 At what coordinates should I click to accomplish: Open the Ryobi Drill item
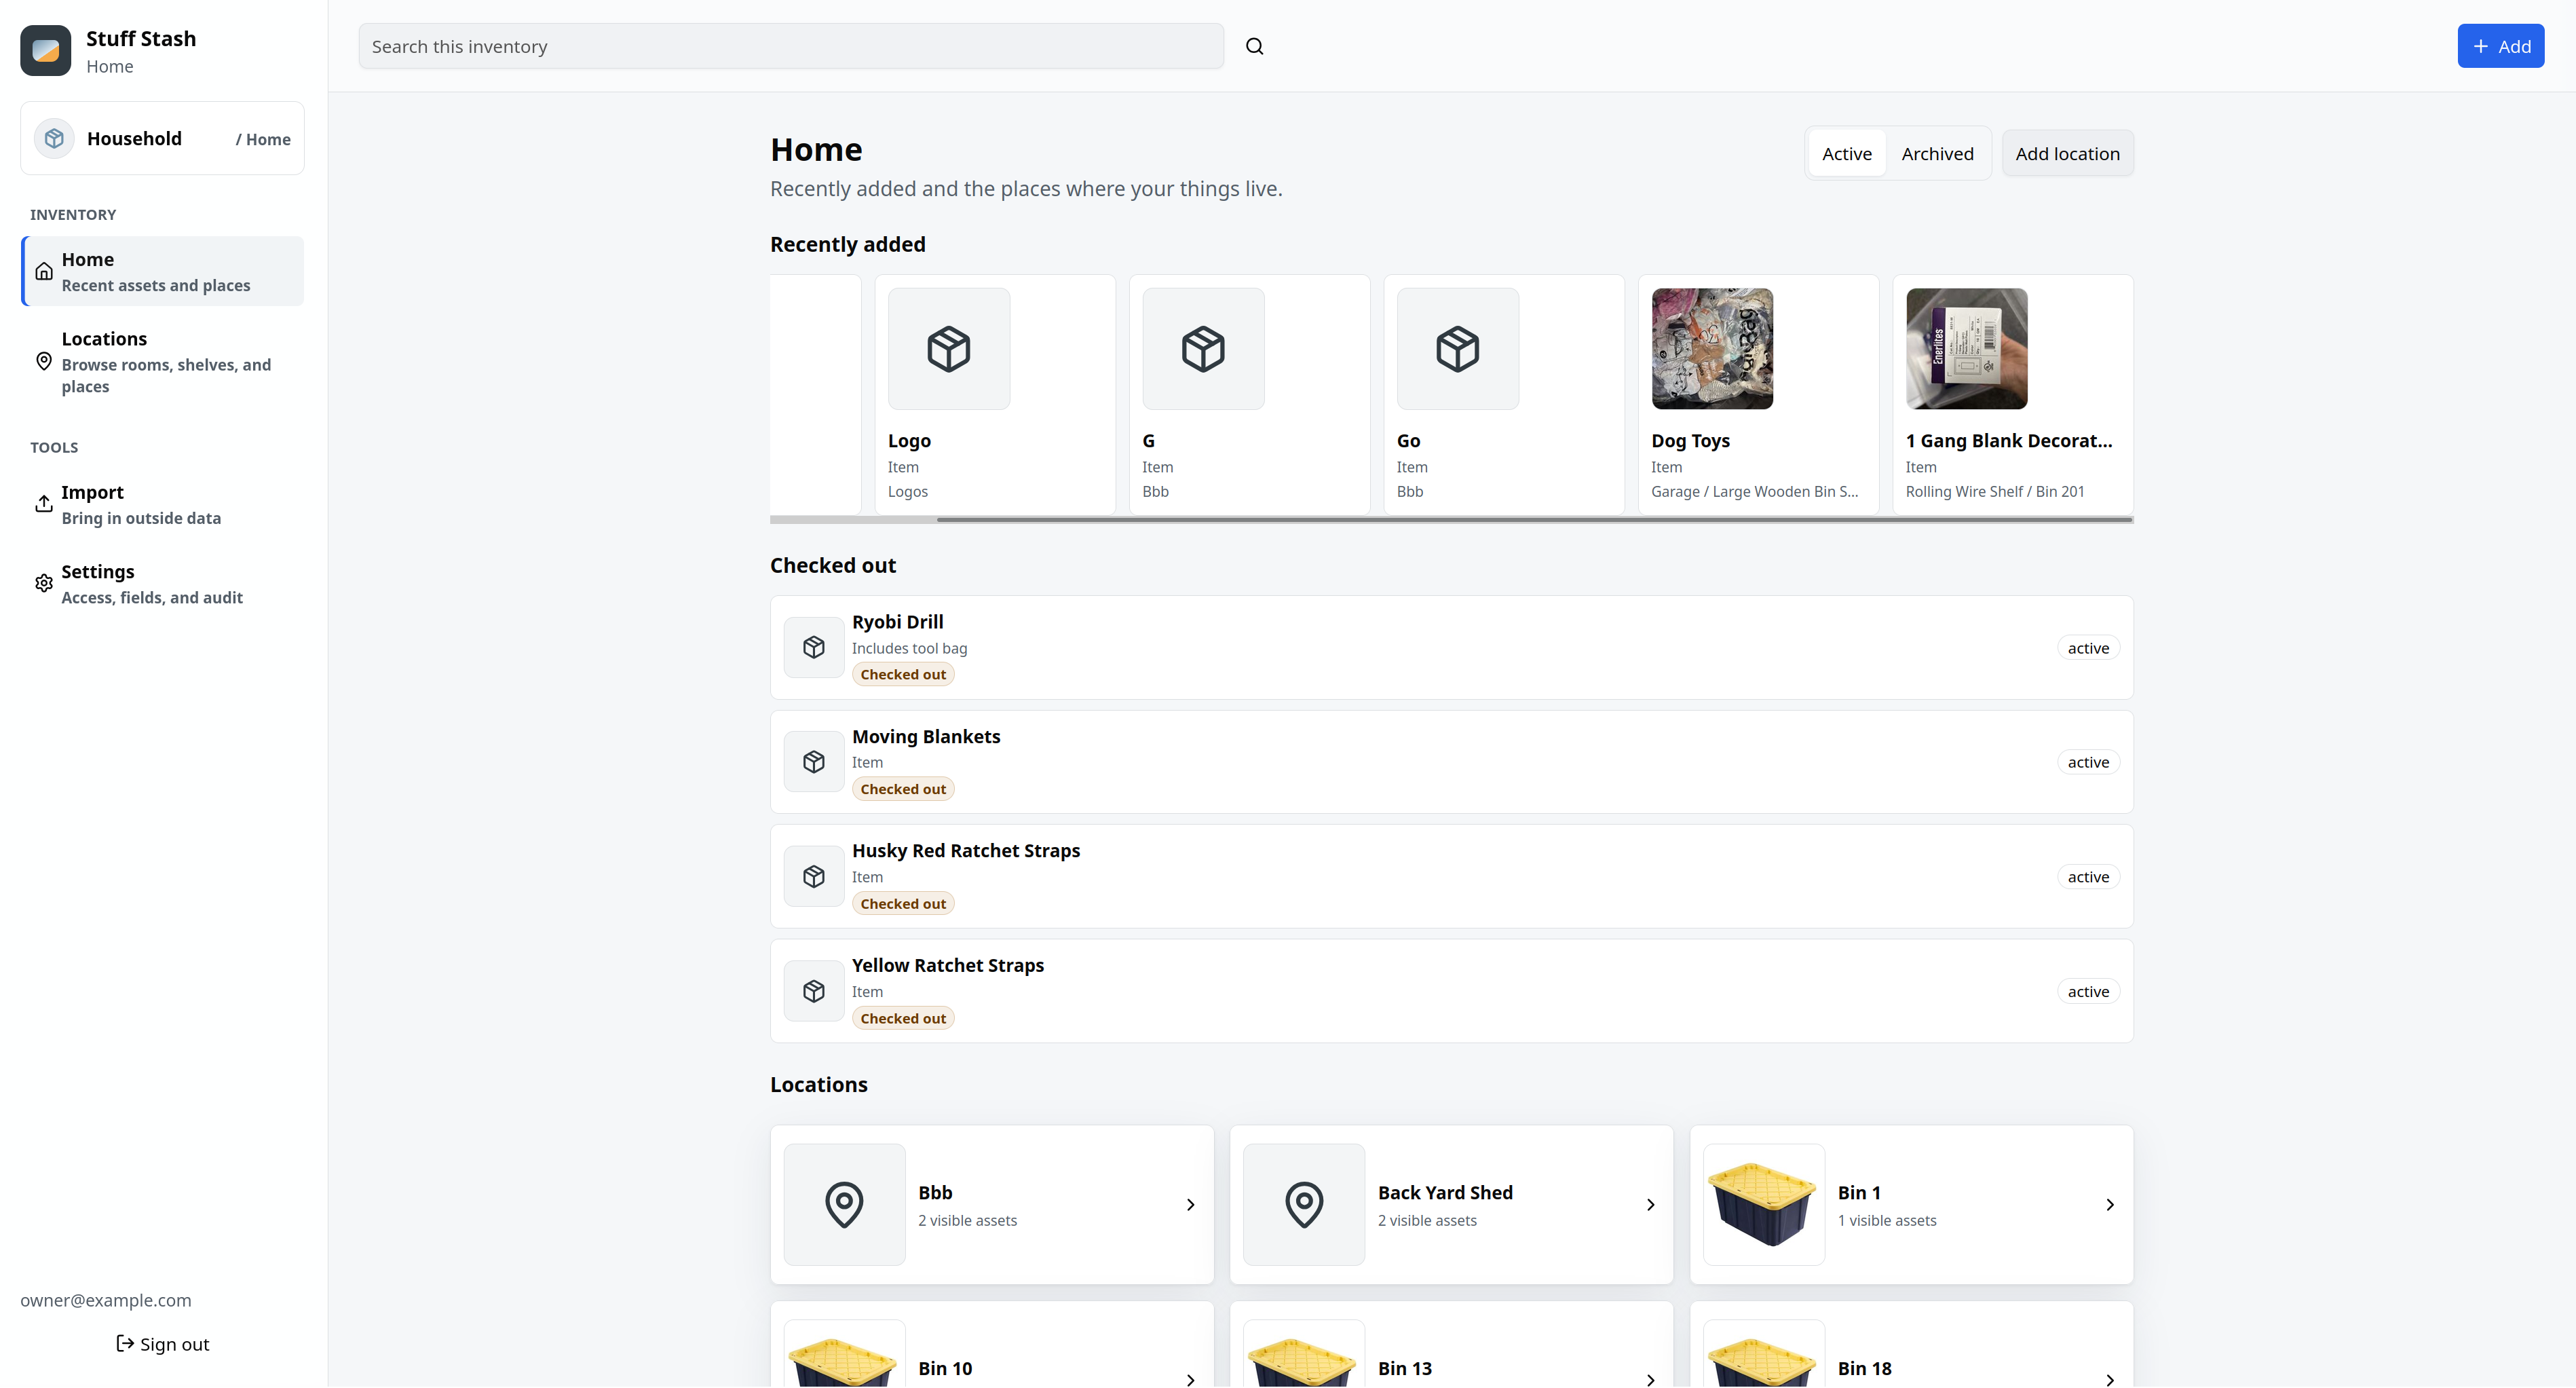(x=1451, y=647)
